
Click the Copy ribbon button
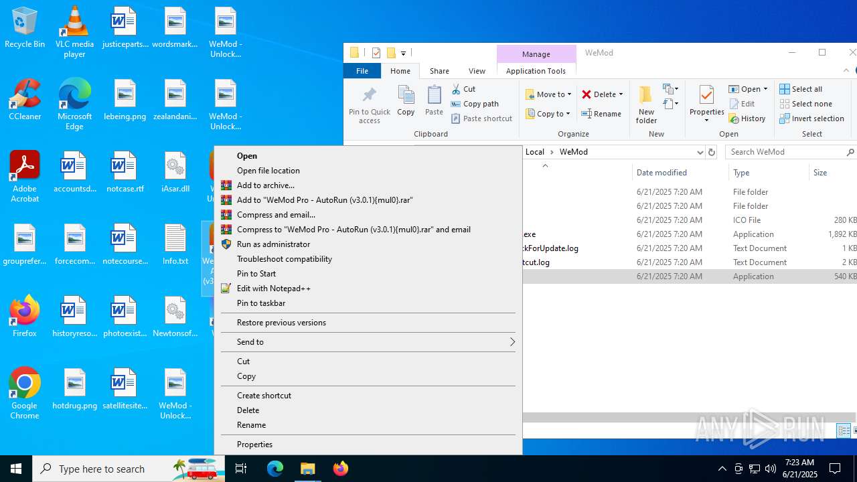pos(406,101)
